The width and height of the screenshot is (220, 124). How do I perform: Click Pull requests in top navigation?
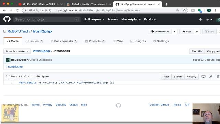click(x=94, y=19)
